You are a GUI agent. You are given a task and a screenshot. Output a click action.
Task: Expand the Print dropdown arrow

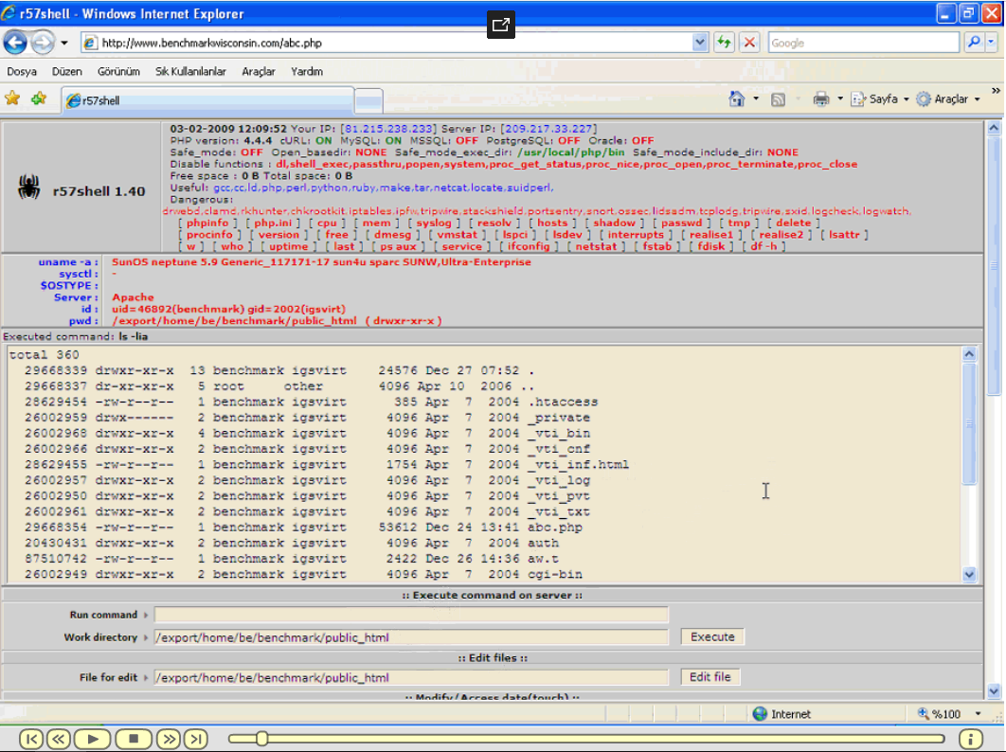(x=840, y=98)
